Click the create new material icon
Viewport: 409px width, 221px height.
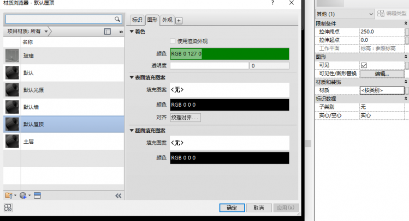click(23, 195)
